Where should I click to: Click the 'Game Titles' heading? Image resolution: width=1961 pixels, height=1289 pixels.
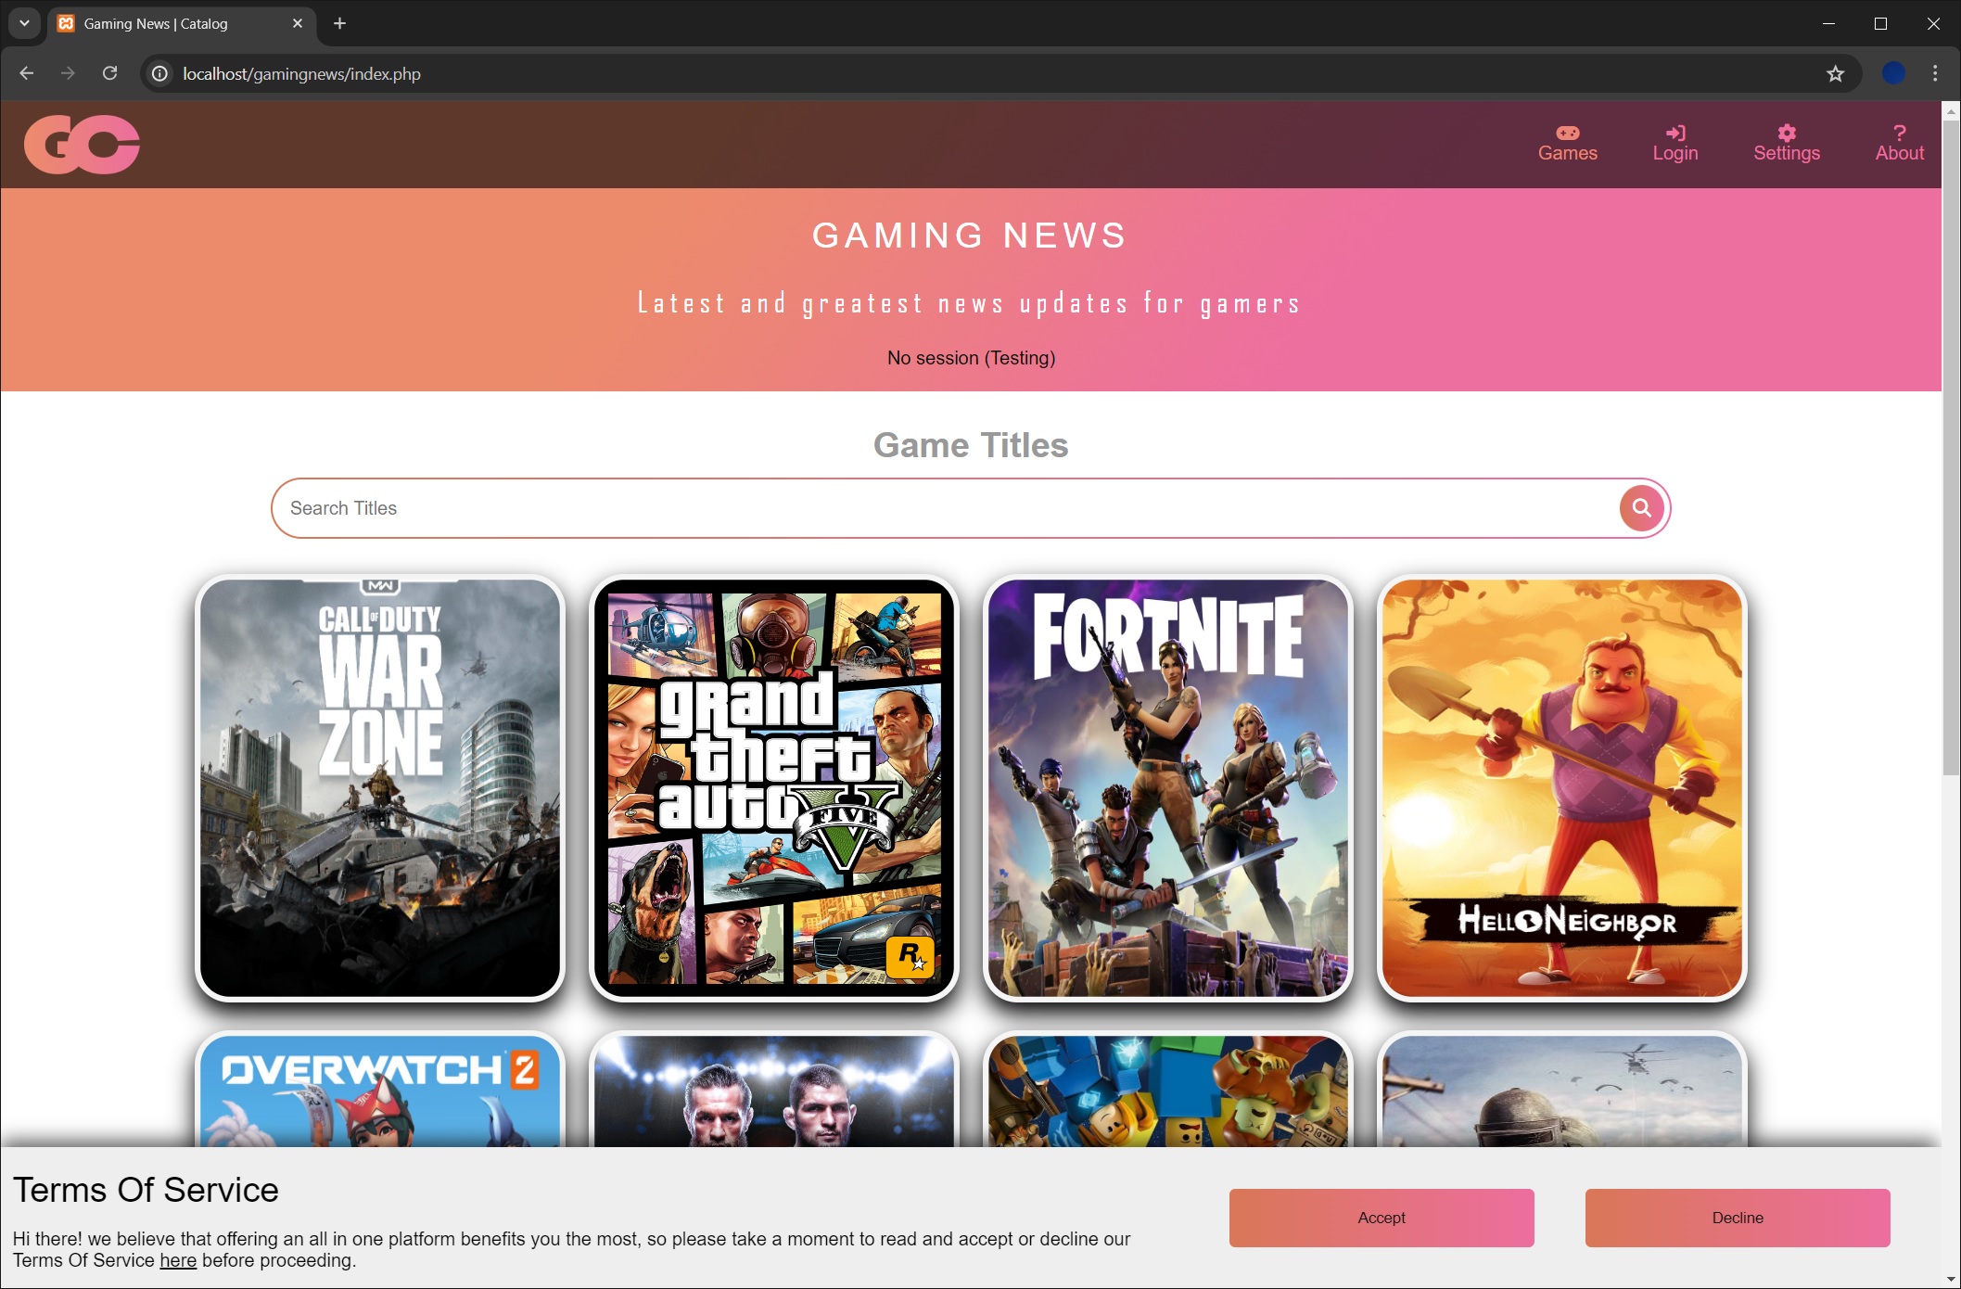click(x=971, y=445)
